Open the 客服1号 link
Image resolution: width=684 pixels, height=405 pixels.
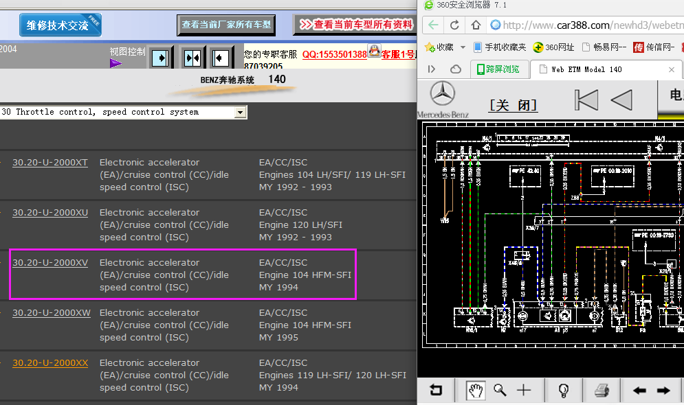398,54
